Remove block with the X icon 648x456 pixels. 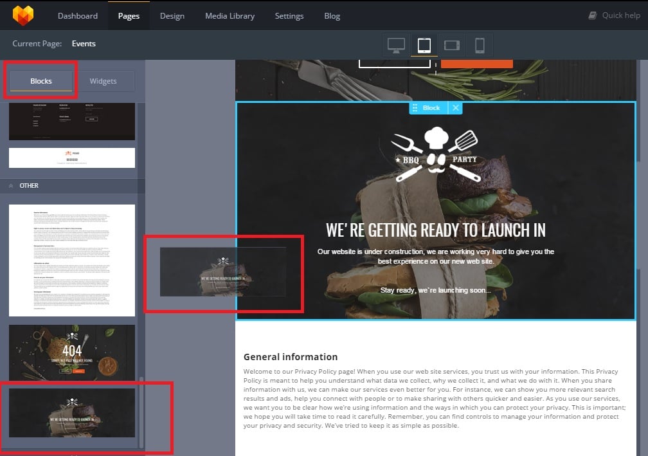(455, 108)
